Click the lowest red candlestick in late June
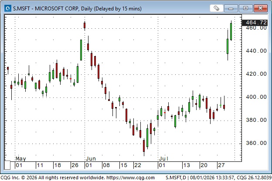 144,147
